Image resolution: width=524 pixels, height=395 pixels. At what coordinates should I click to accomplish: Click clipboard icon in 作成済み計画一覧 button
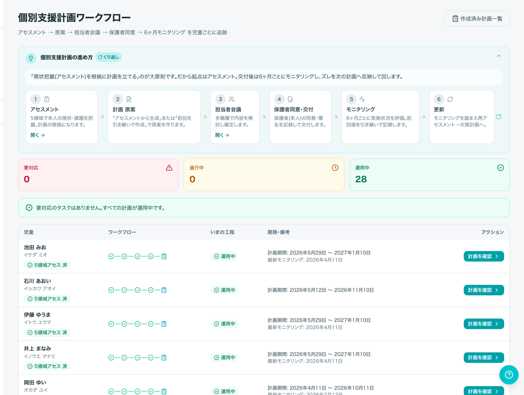(455, 19)
